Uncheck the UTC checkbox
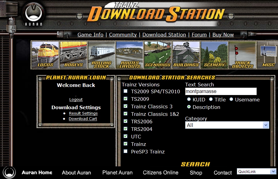Image resolution: width=278 pixels, height=179 pixels. 126,136
